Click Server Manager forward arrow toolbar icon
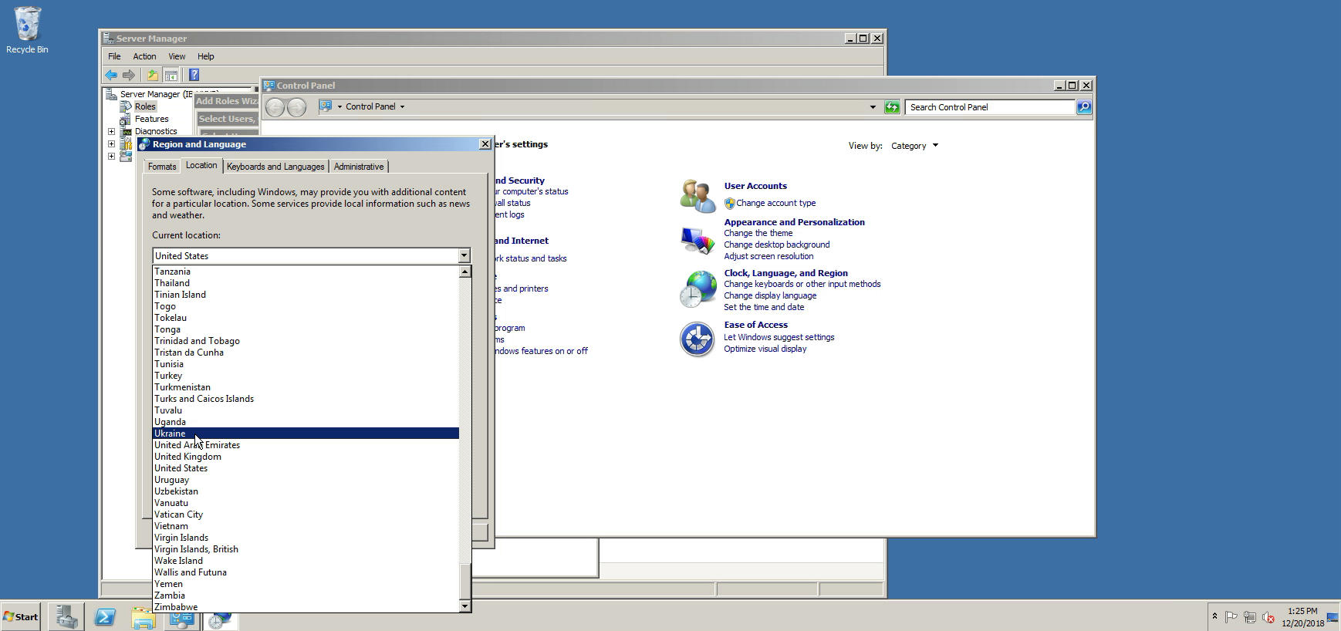The width and height of the screenshot is (1341, 631). pyautogui.click(x=129, y=75)
